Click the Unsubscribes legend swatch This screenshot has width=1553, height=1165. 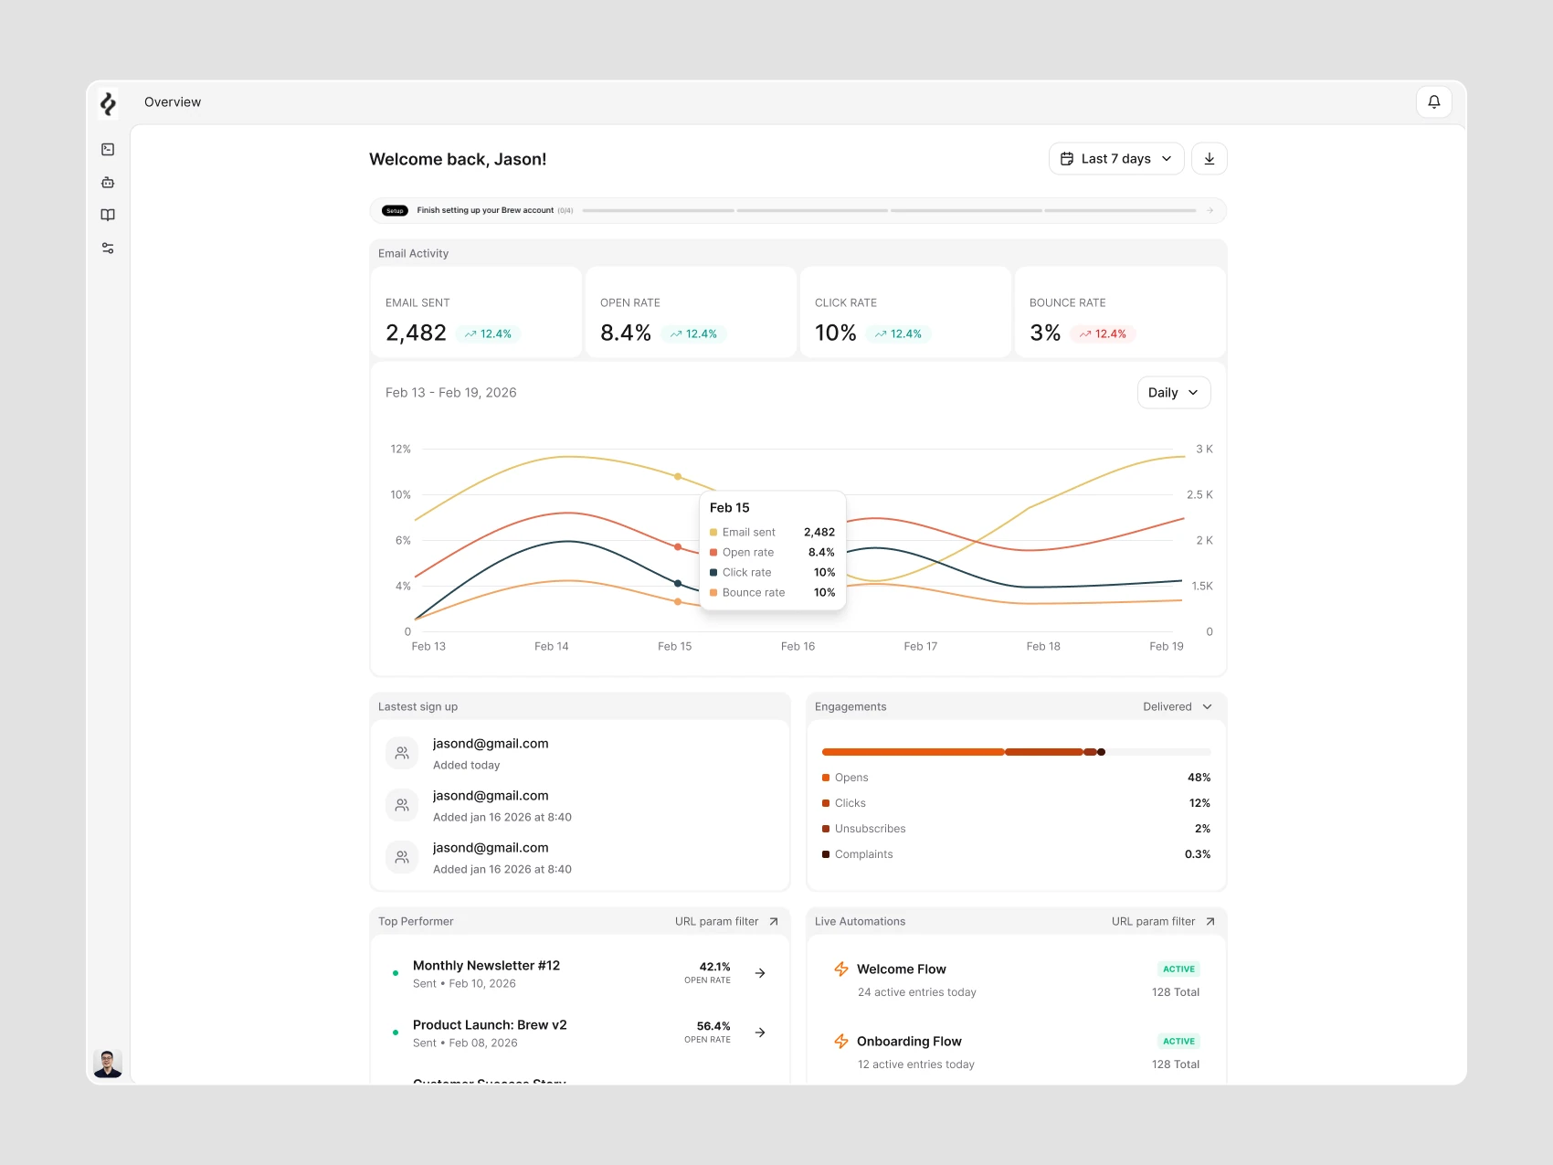click(x=826, y=829)
